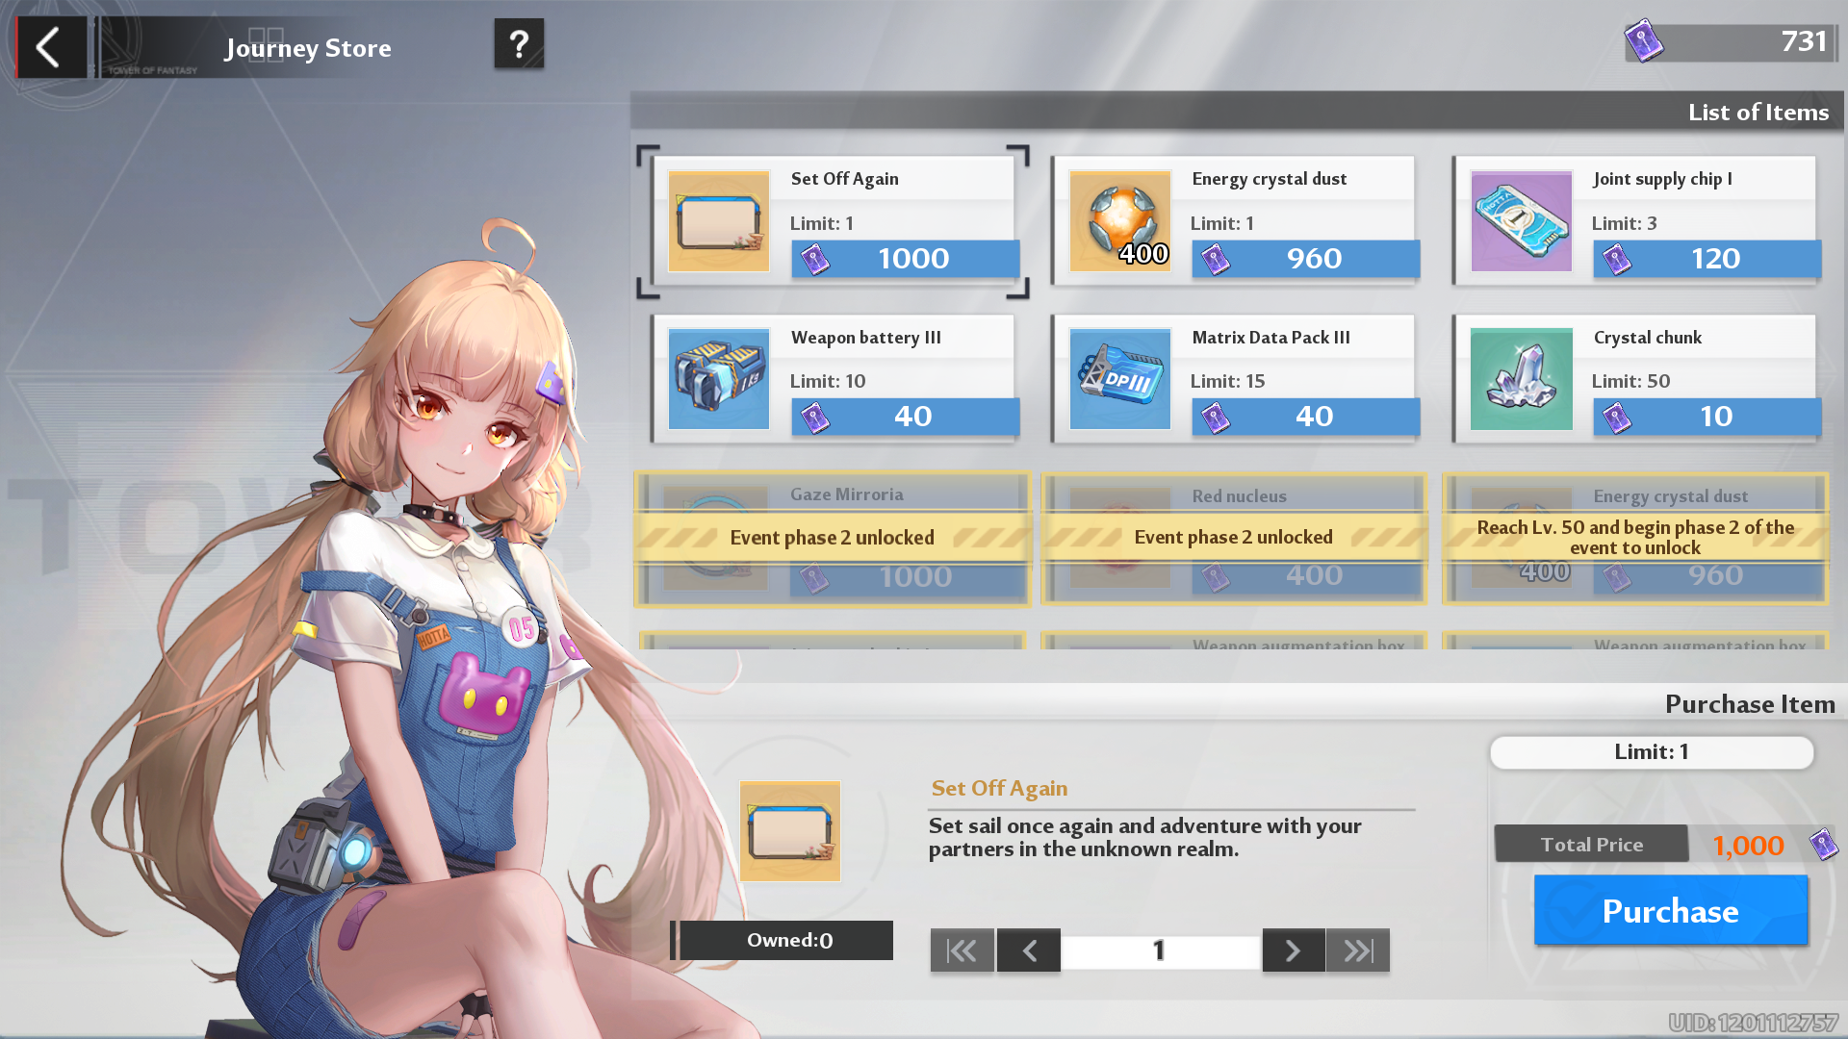Click the back arrow button

[x=50, y=46]
